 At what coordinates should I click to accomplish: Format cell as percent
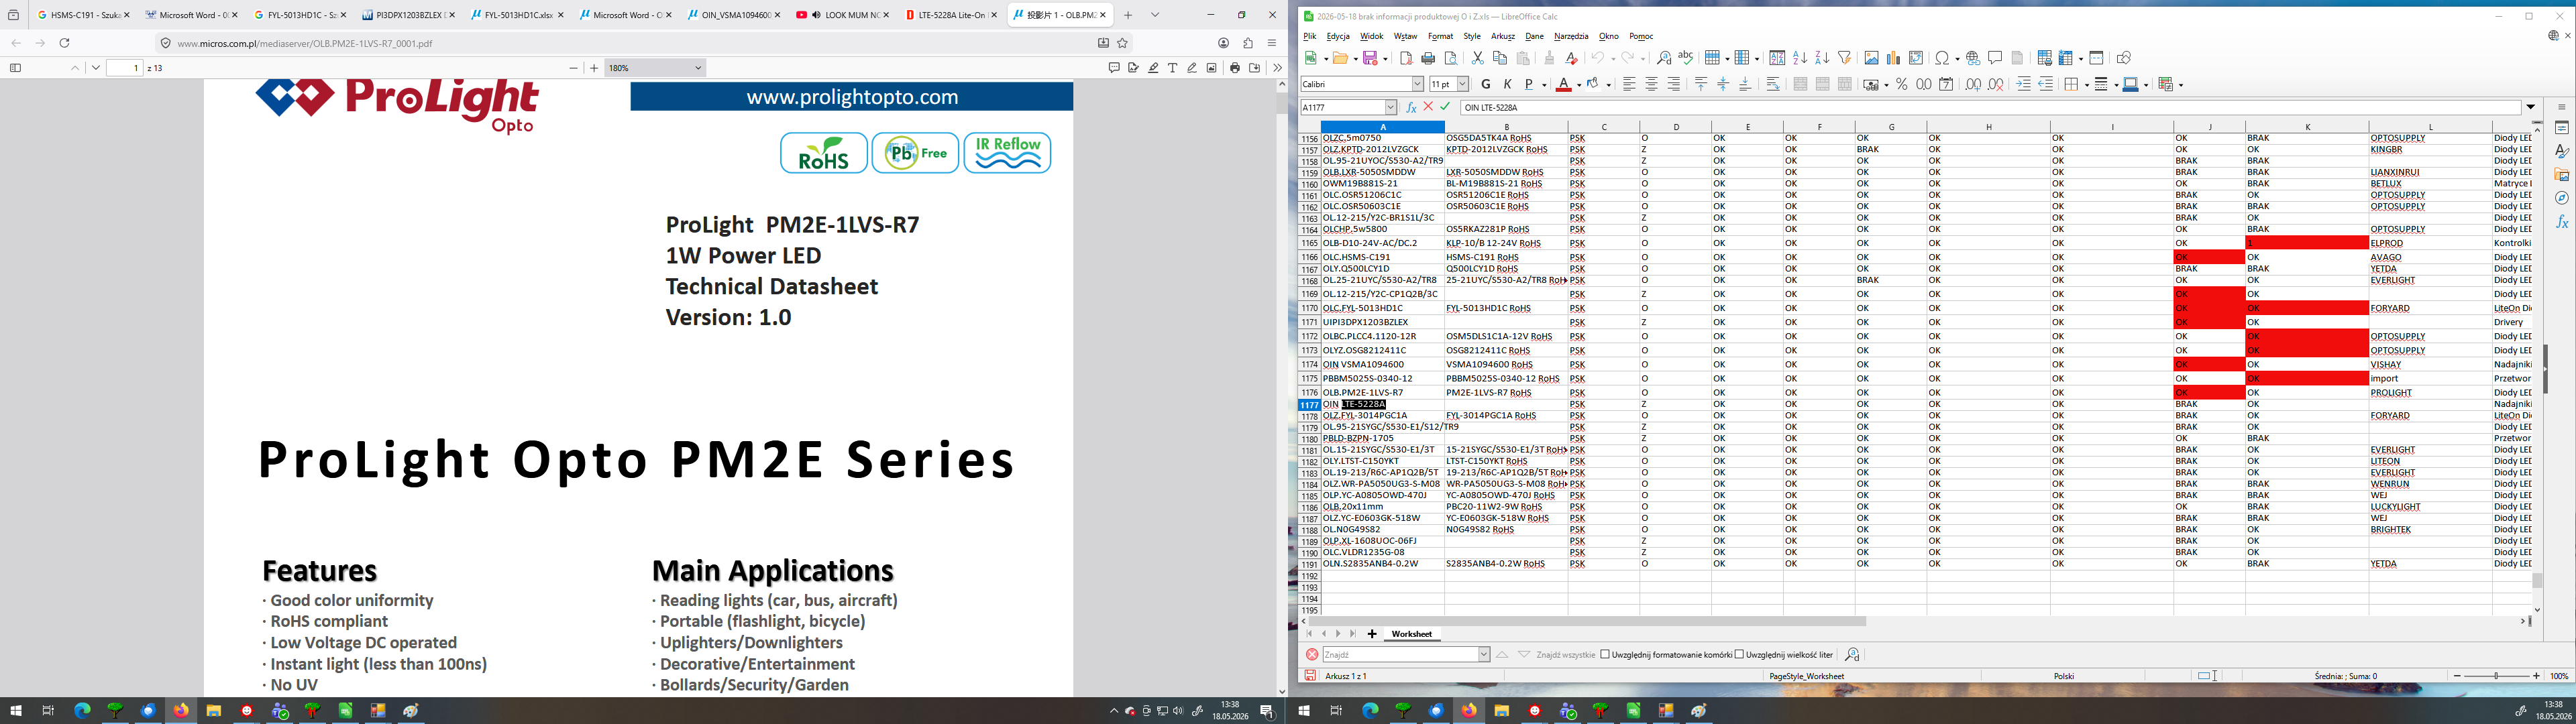pos(1901,85)
